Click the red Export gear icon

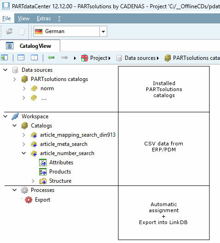29,200
